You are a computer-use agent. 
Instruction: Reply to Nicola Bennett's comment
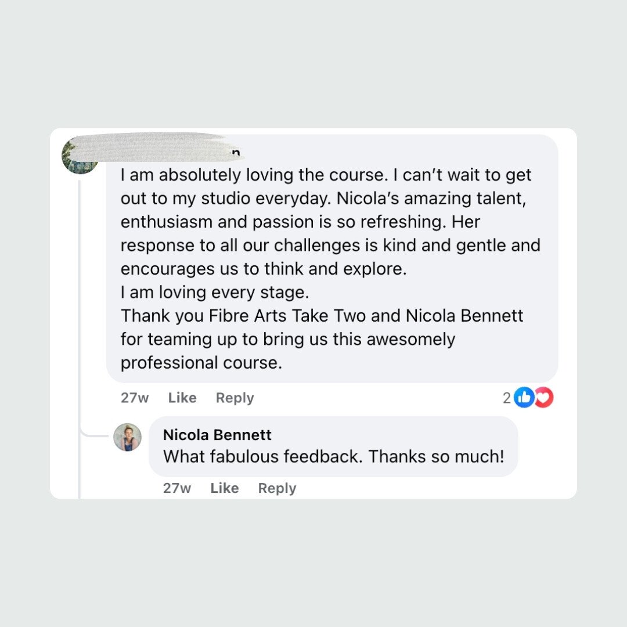pyautogui.click(x=277, y=488)
